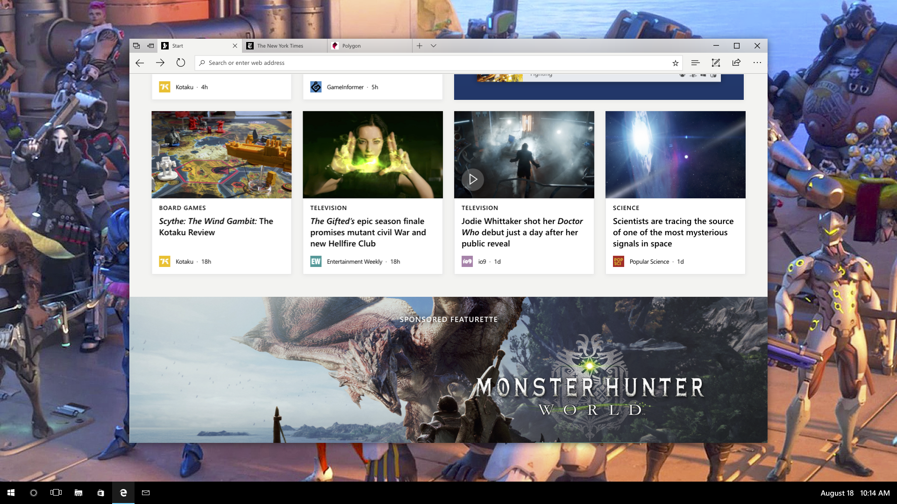
Task: Minimize the Edge browser window
Action: pos(716,46)
